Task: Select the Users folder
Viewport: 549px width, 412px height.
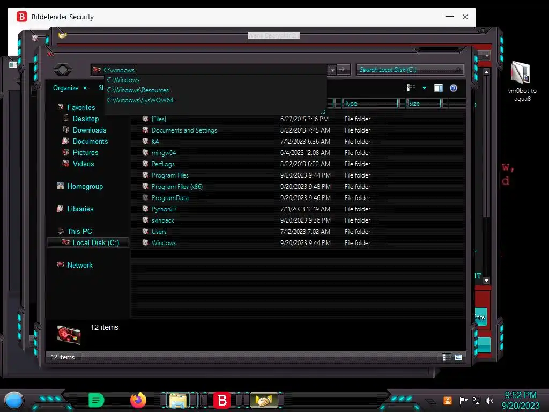Action: 159,232
